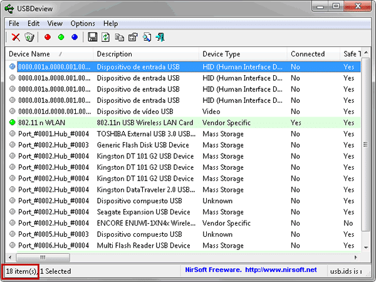Click the horizontal scrollbar left arrow
Image resolution: width=376 pixels, height=282 pixels.
click(x=10, y=258)
